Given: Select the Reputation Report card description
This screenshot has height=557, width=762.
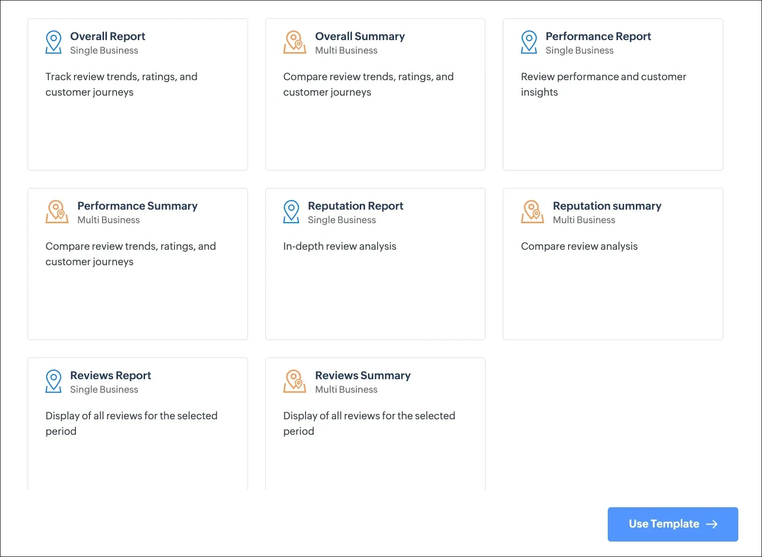Looking at the screenshot, I should tap(339, 246).
